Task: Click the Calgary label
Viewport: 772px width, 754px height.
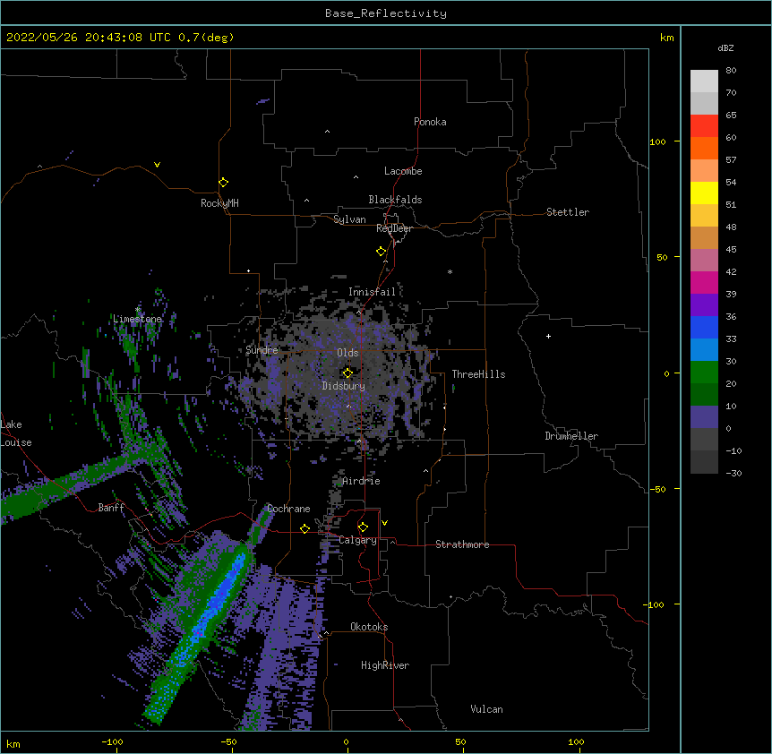Action: point(357,540)
